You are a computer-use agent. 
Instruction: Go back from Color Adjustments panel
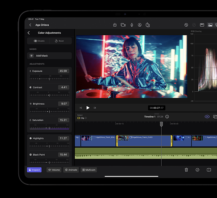click(x=29, y=33)
